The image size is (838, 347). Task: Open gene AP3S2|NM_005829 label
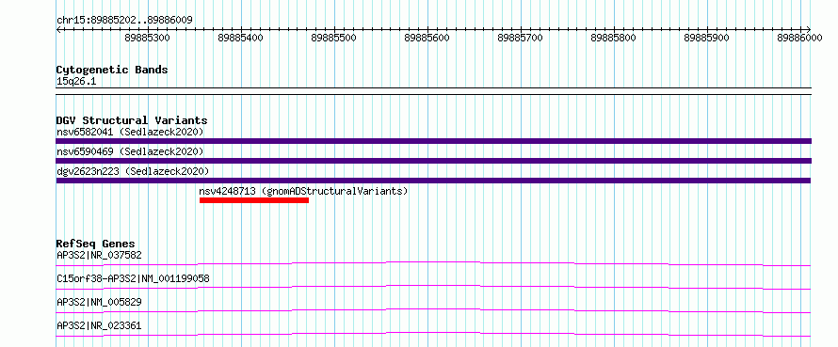(x=100, y=302)
